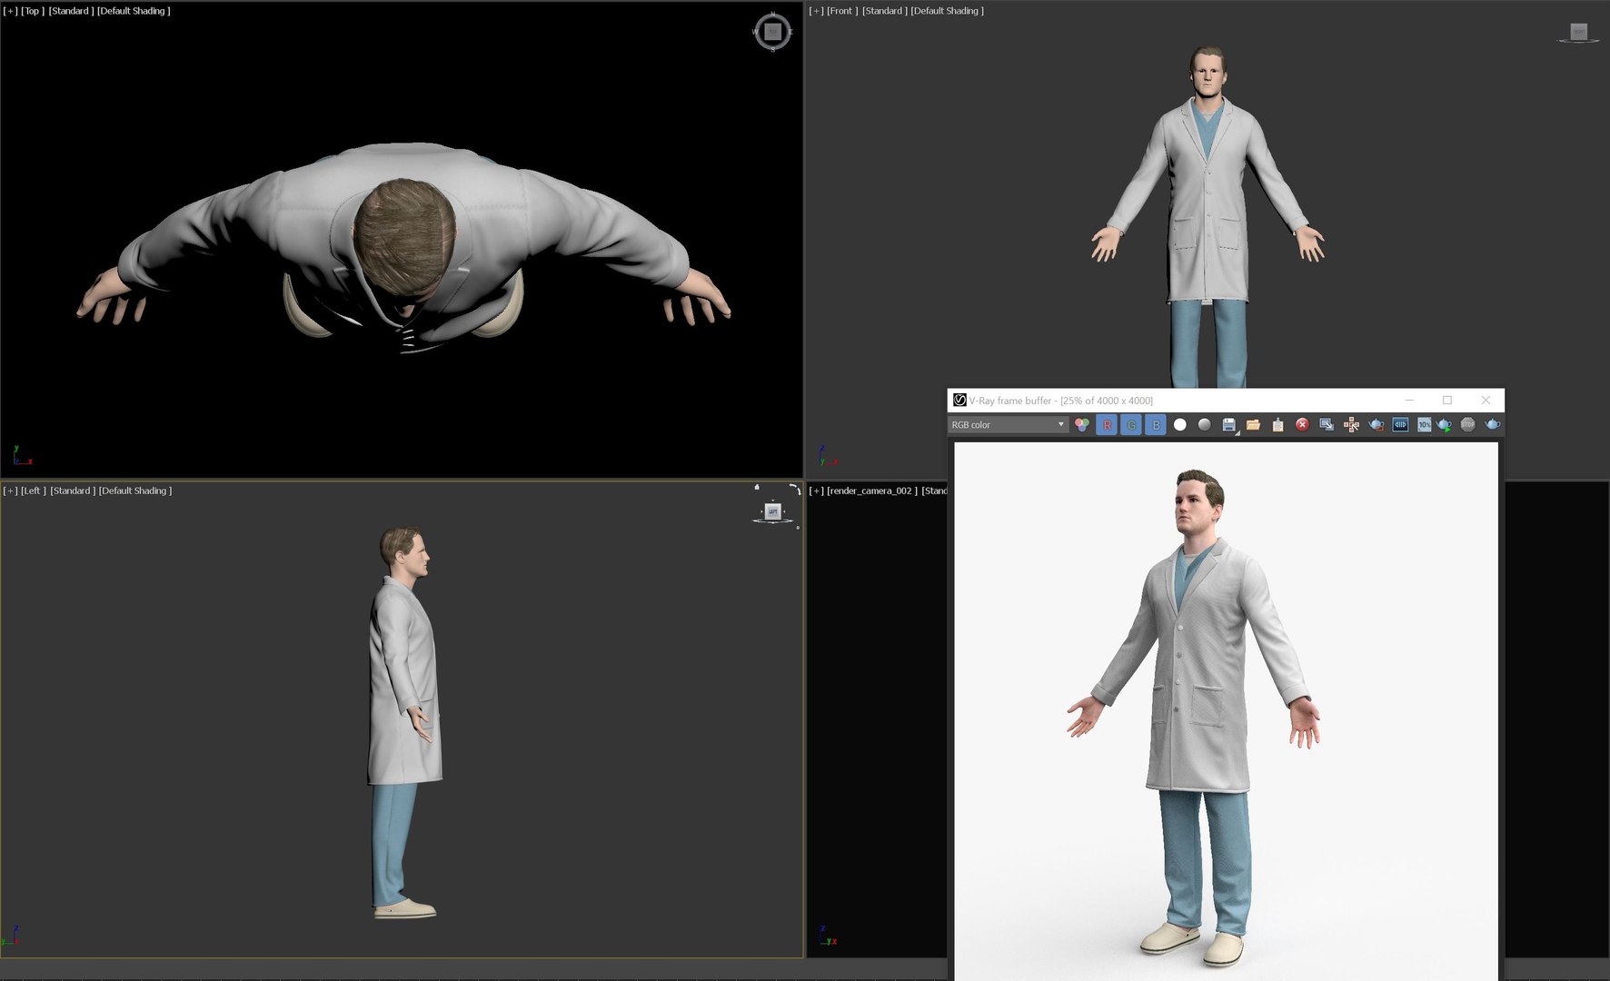Image resolution: width=1610 pixels, height=981 pixels.
Task: Clear the frame buffer with red X
Action: click(1302, 424)
